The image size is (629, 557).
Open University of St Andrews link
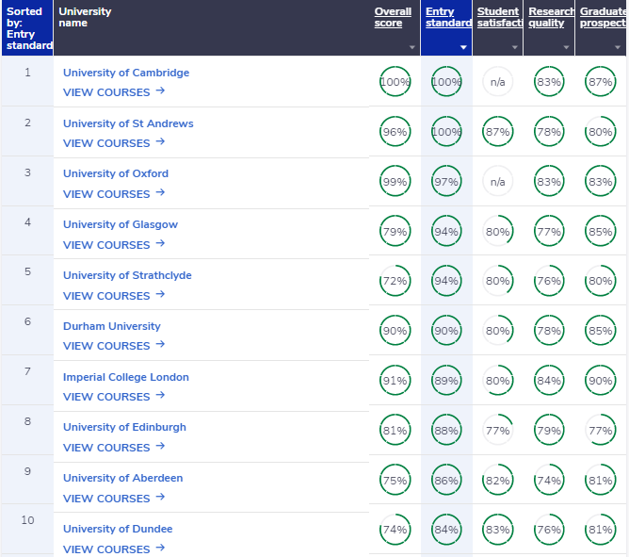point(128,123)
